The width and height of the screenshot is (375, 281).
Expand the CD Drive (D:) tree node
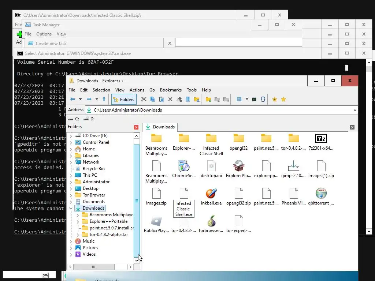click(71, 136)
